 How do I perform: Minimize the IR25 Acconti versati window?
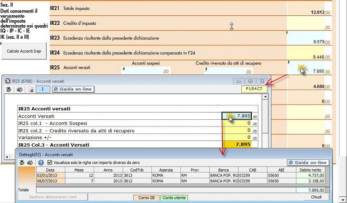point(239,81)
